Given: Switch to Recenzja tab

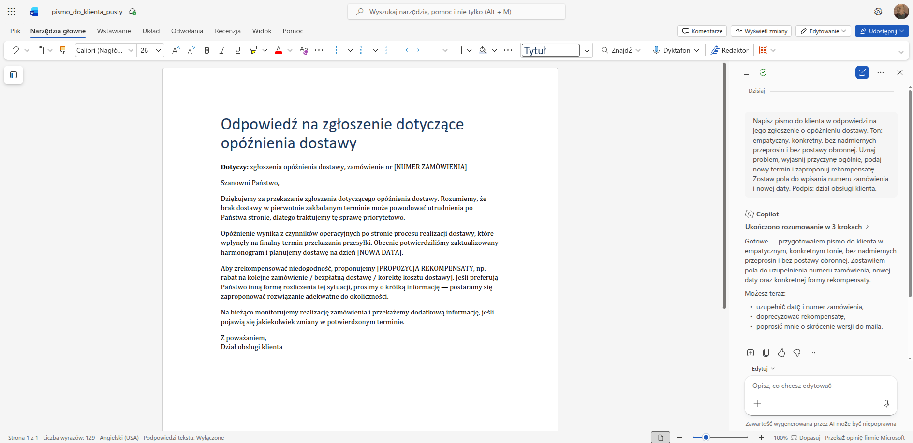Looking at the screenshot, I should tap(228, 31).
